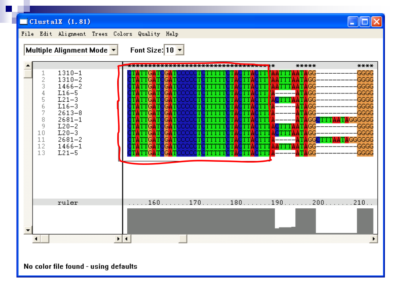Open the Colors menu
Screen dimensions: 395x296
tap(123, 34)
